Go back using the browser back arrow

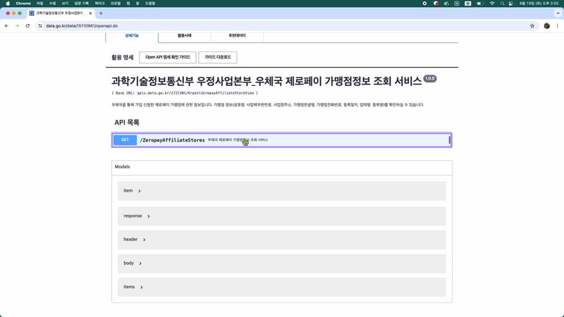[6, 26]
